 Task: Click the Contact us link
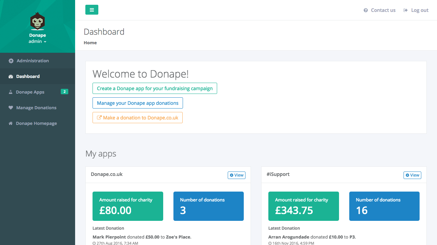pyautogui.click(x=380, y=10)
